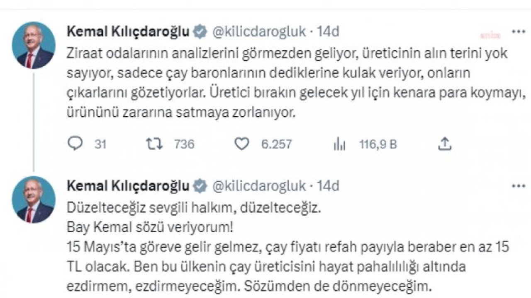Click verified badge on second tweet's author

pos(200,186)
